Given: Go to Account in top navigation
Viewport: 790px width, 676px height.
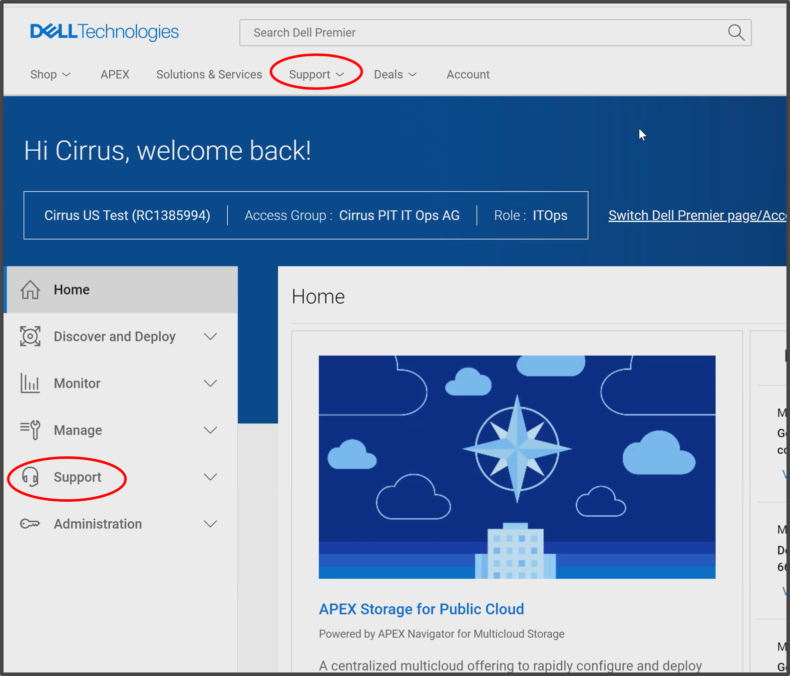Looking at the screenshot, I should [468, 74].
